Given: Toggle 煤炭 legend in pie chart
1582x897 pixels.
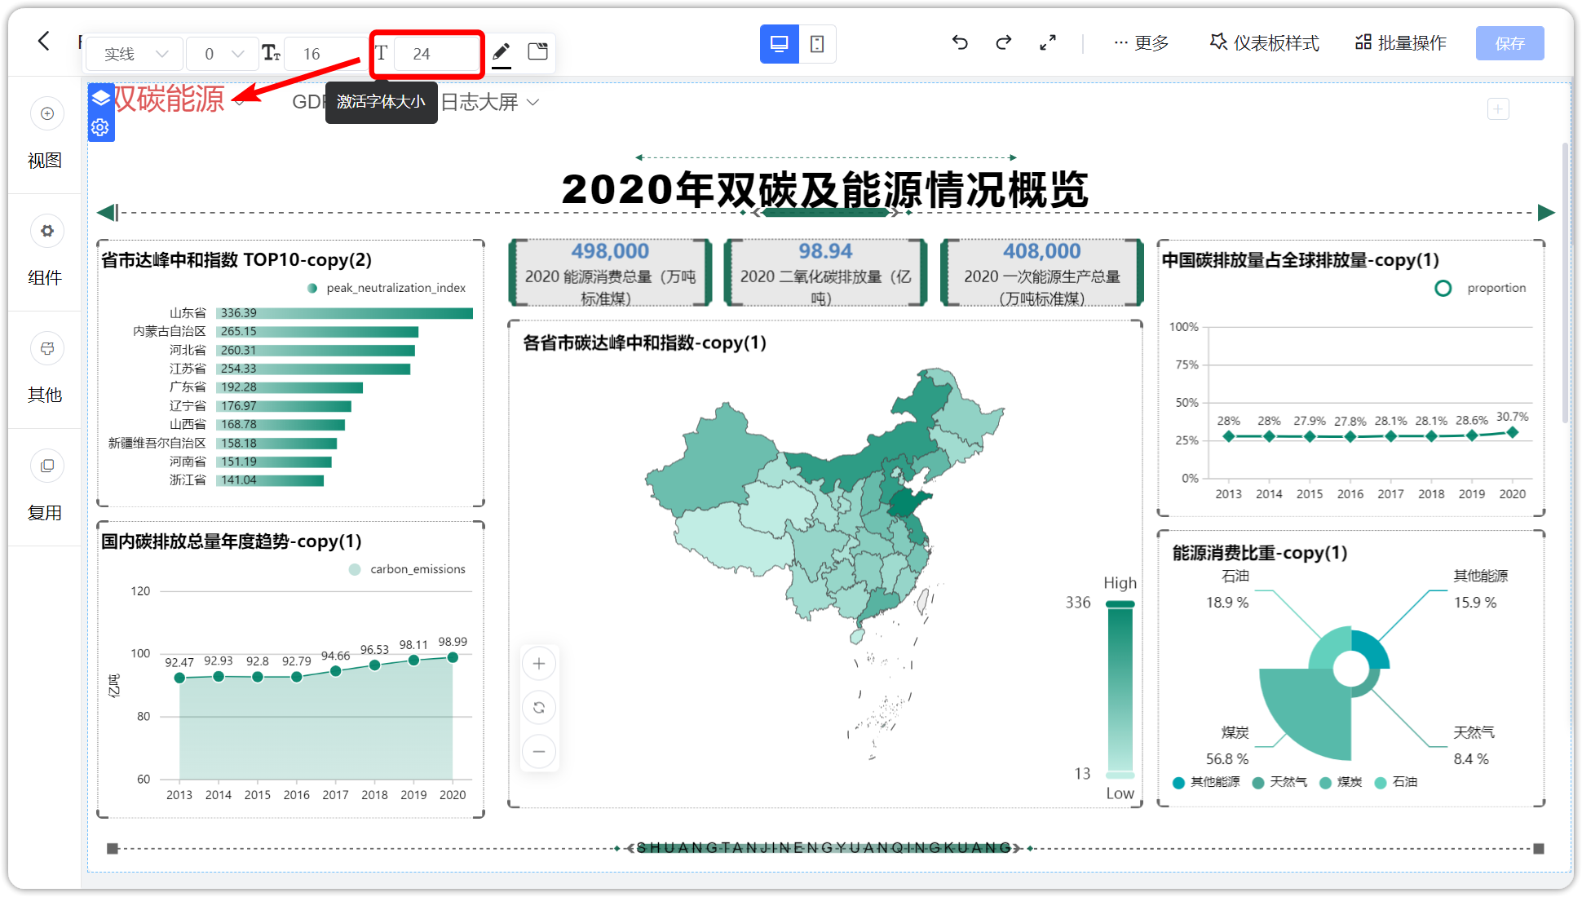Looking at the screenshot, I should (x=1341, y=782).
